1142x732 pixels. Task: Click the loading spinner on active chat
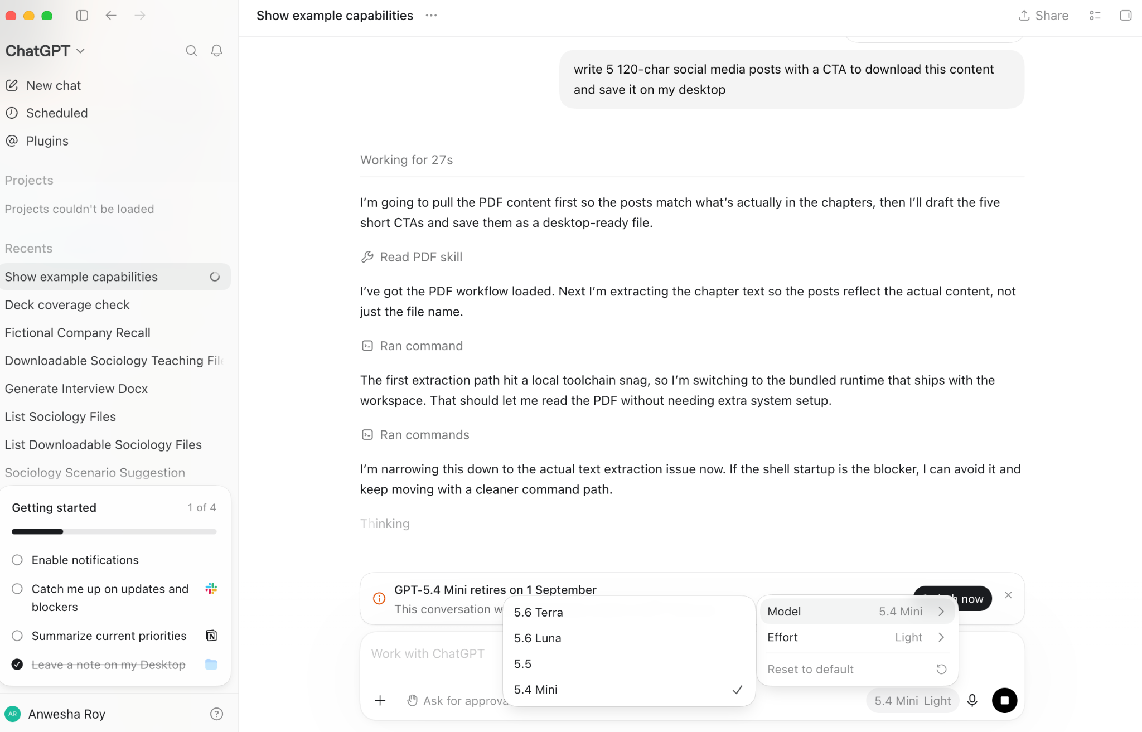point(215,277)
